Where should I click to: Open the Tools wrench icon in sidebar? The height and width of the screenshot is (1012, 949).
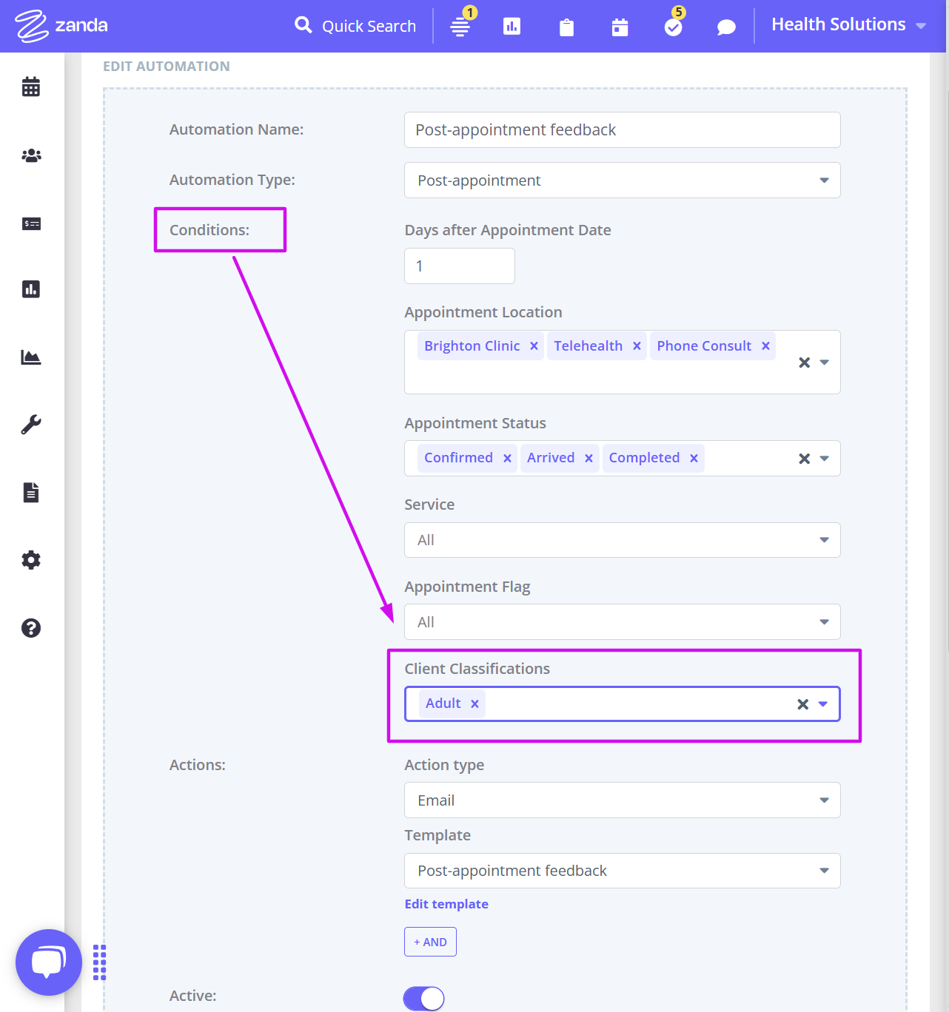click(30, 424)
